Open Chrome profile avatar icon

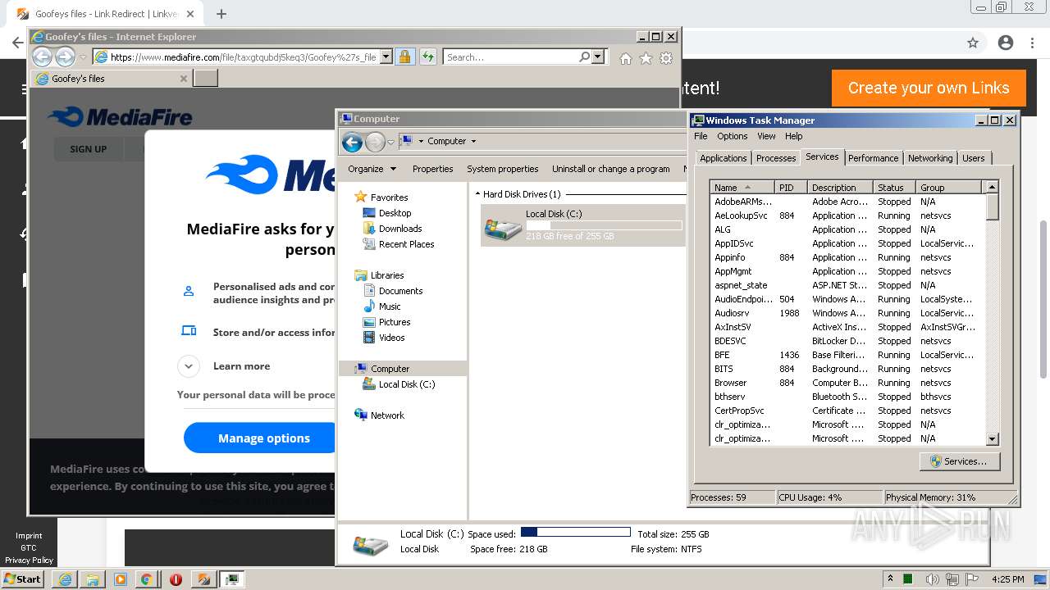[1006, 43]
